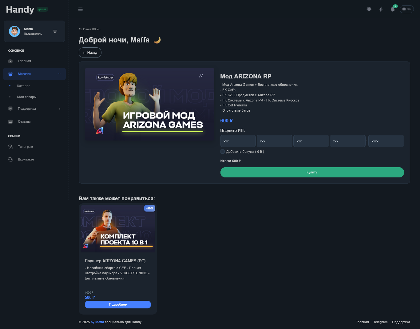Click the 600 ₽ price text
Viewport: 420px width, 329px height.
pos(227,121)
